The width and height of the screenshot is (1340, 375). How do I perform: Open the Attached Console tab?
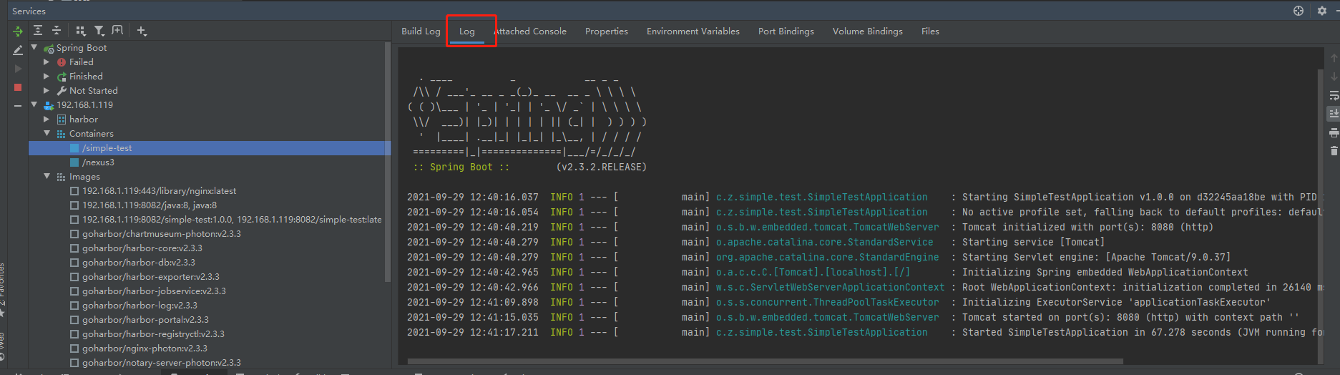(x=530, y=31)
